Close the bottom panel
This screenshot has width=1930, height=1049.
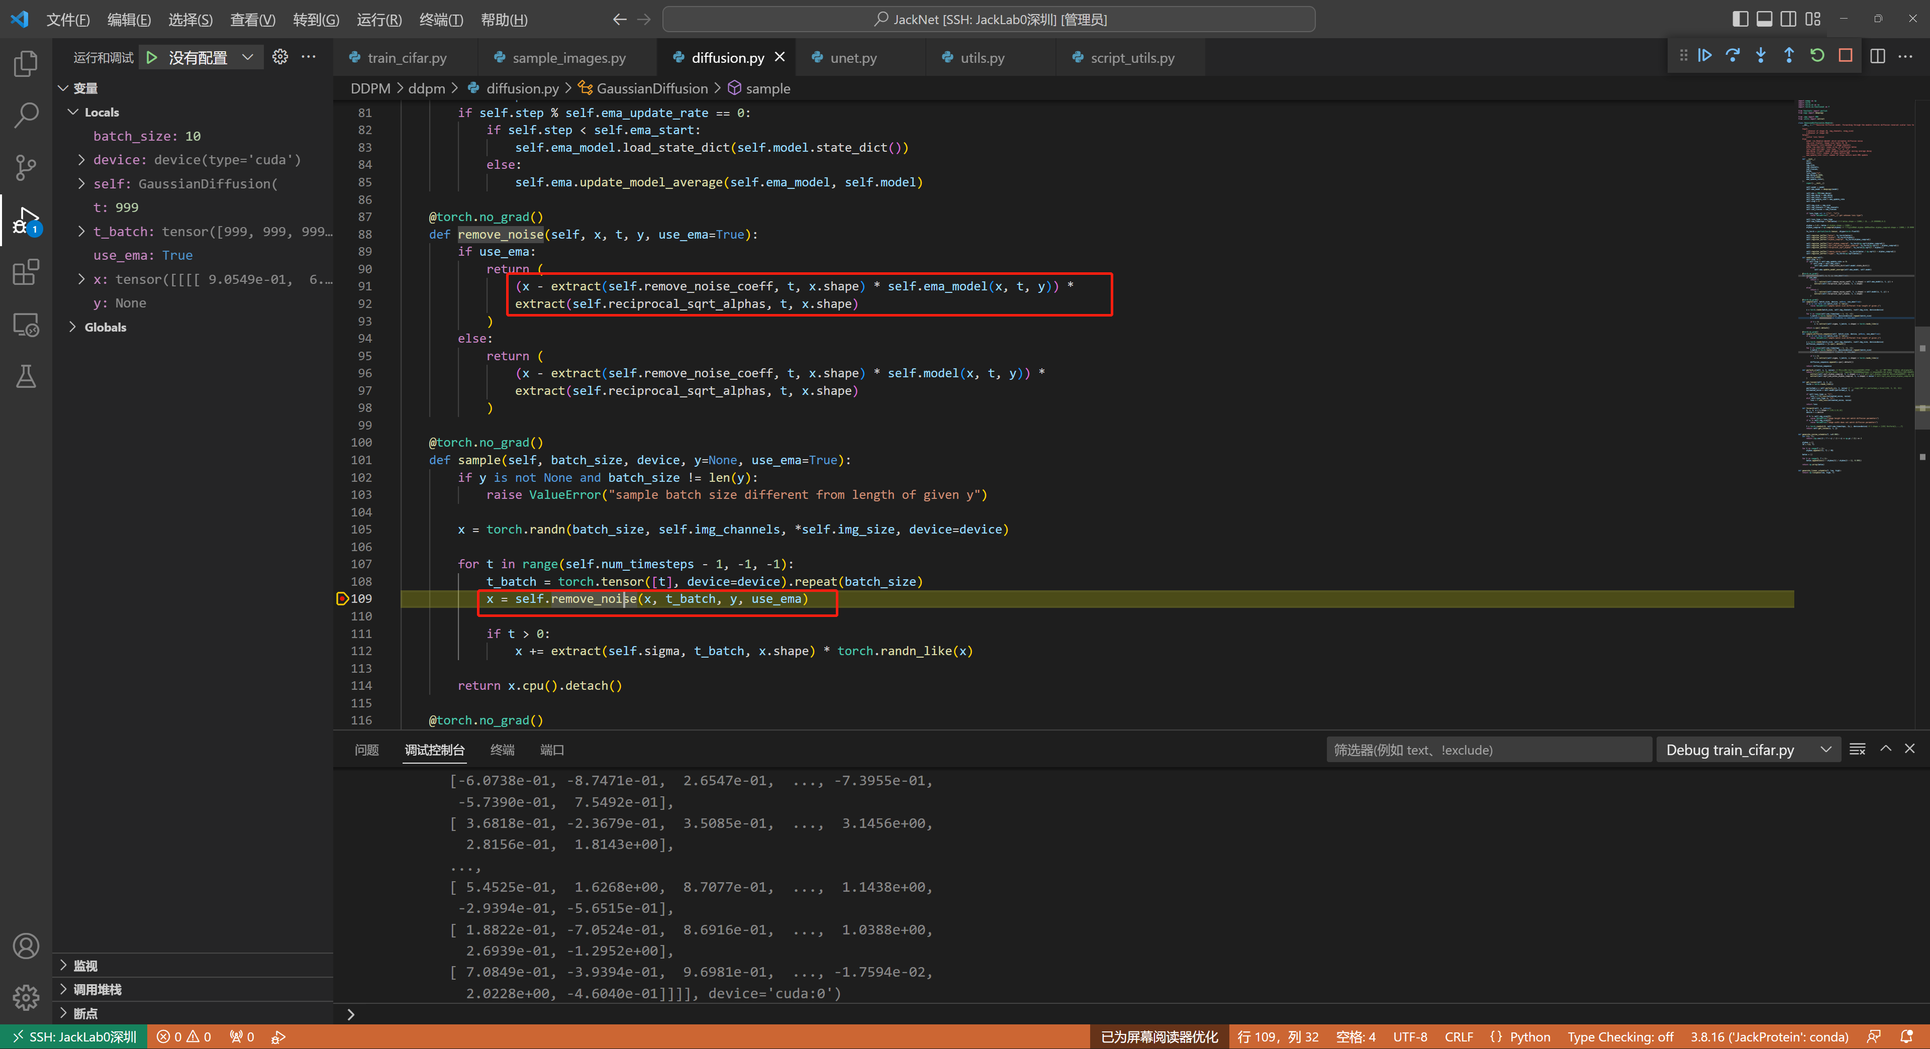[x=1910, y=750]
